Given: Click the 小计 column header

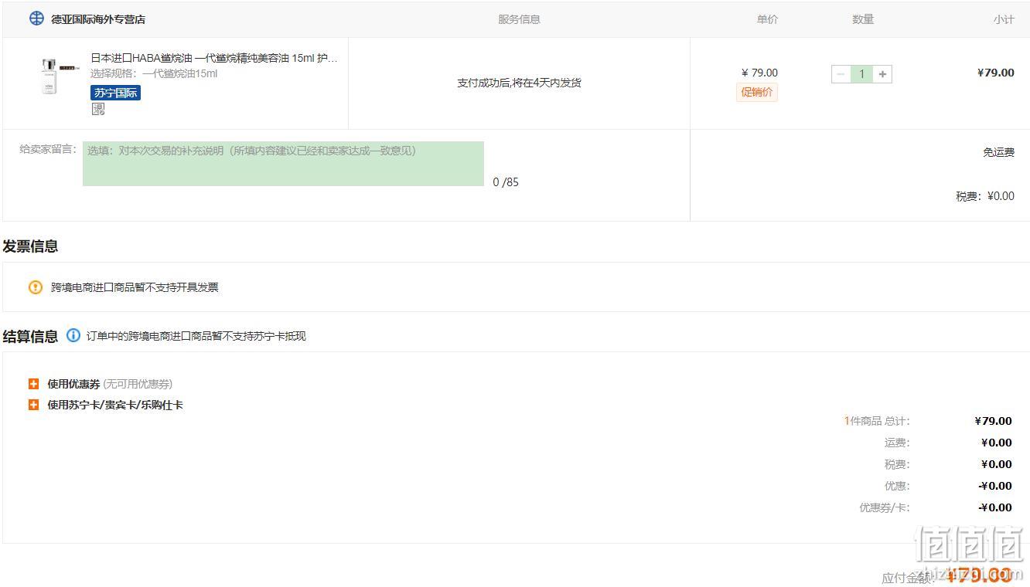Looking at the screenshot, I should click(x=1004, y=19).
